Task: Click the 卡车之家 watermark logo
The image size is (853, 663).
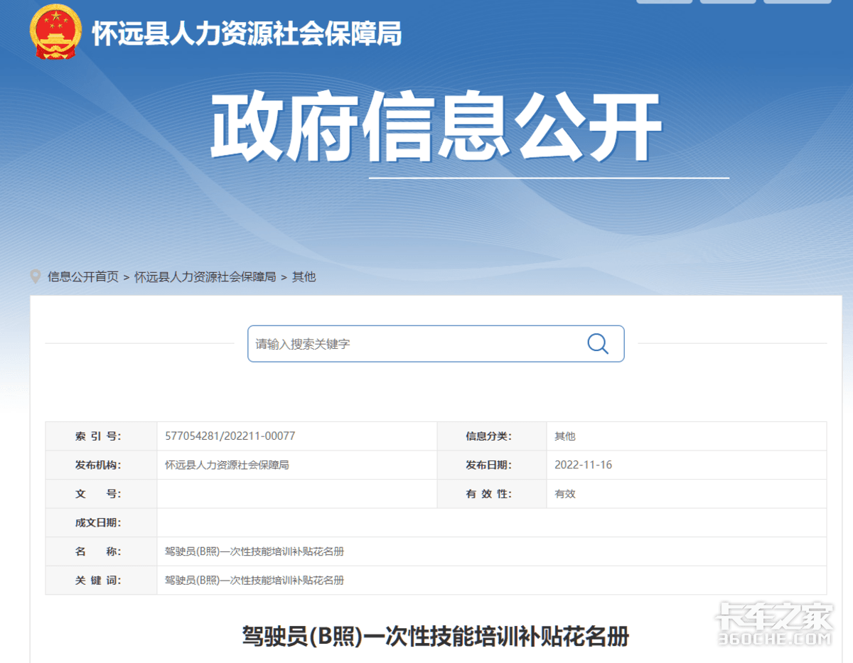Action: [x=773, y=625]
